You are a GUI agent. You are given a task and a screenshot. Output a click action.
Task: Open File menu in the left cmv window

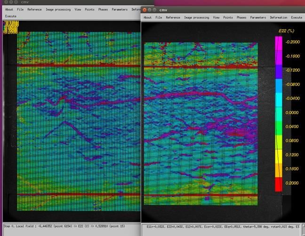[20, 9]
